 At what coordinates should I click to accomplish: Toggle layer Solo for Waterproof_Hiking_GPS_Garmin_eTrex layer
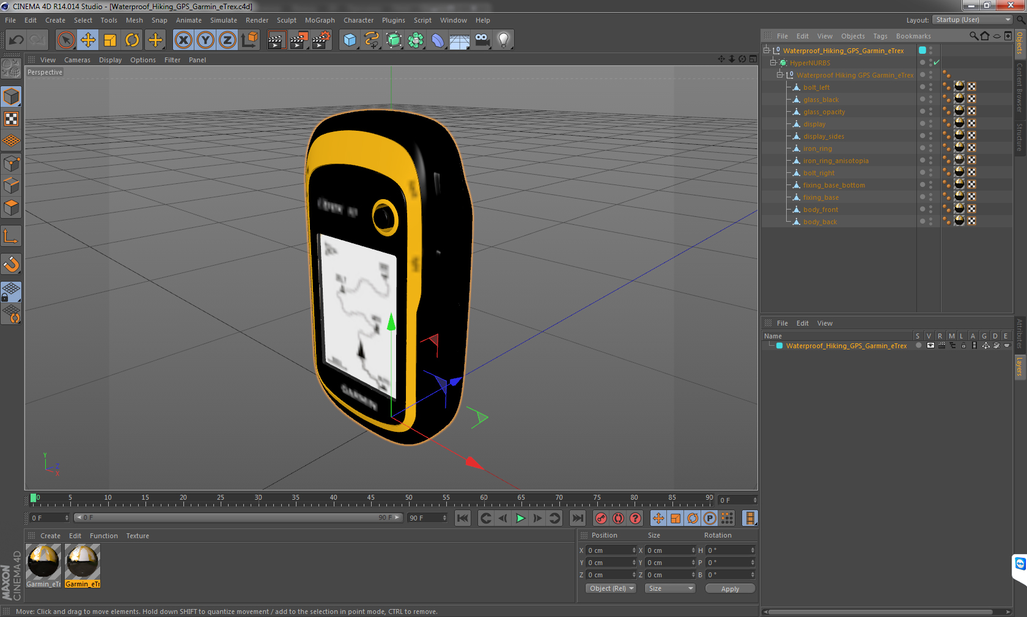click(x=918, y=346)
